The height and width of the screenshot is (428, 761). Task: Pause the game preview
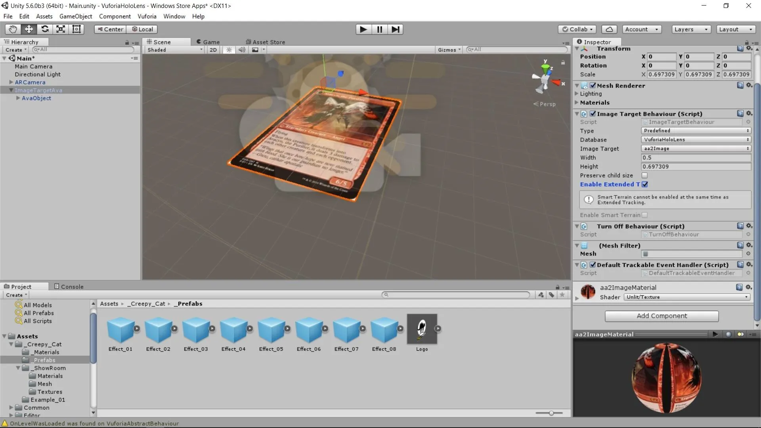point(379,29)
